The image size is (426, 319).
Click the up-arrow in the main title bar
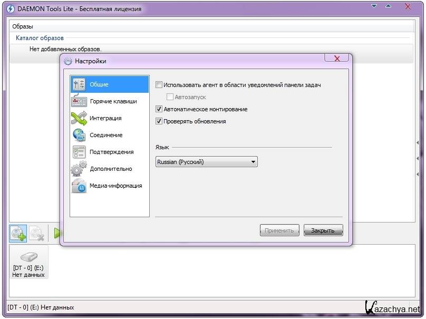point(388,7)
